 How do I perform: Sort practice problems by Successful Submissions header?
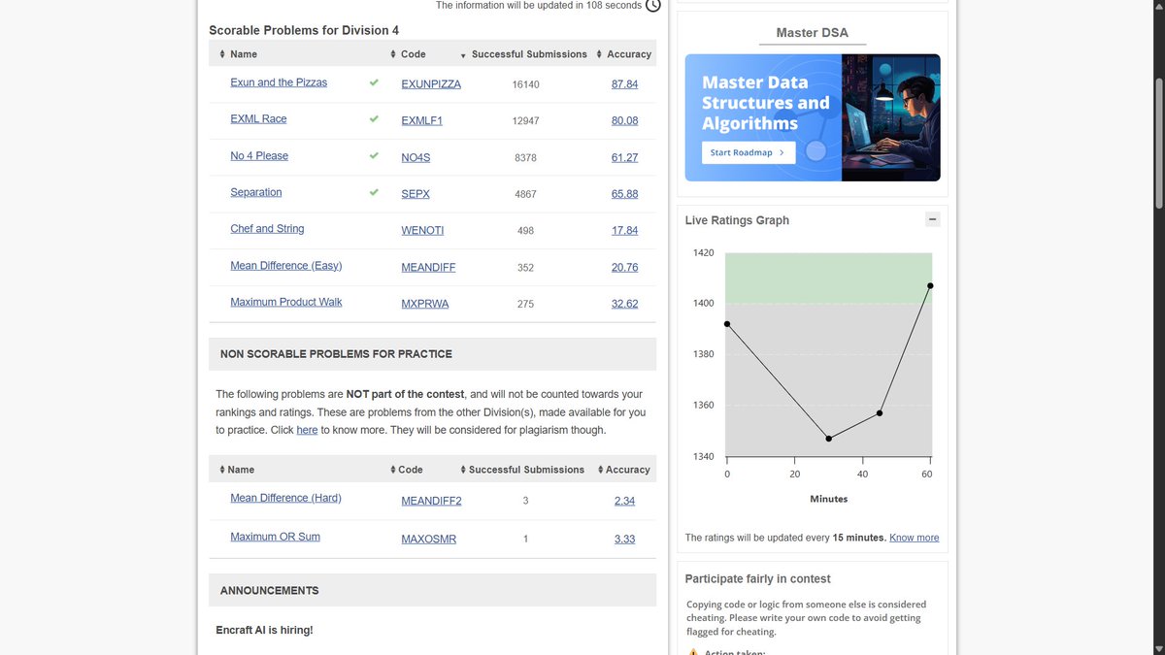[522, 470]
